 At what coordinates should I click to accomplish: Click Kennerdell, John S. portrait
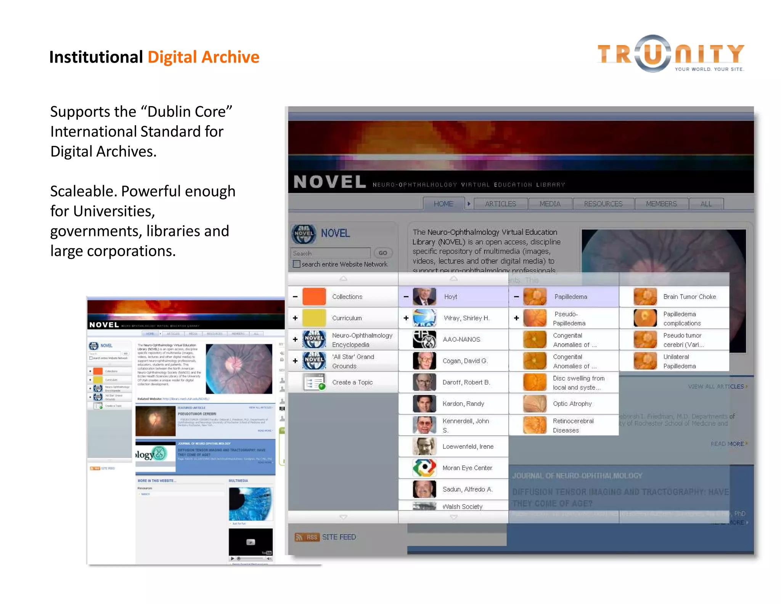(424, 425)
